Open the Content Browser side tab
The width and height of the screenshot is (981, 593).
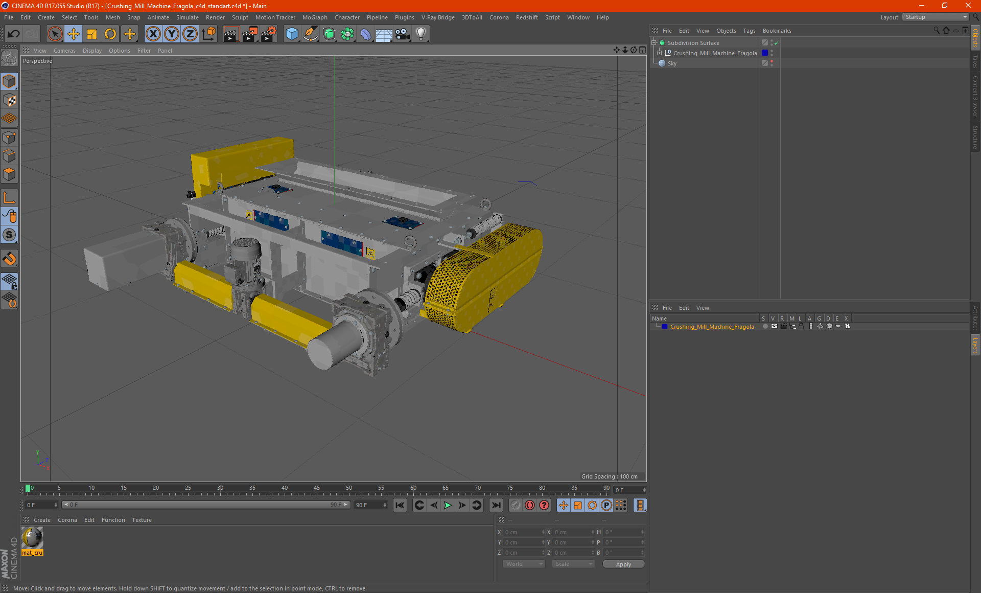click(x=975, y=96)
